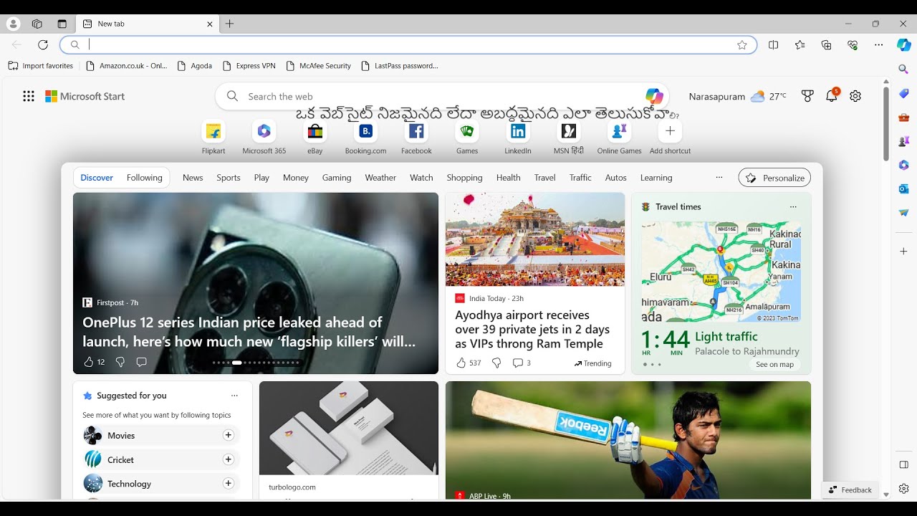Click the Personalize button

775,178
